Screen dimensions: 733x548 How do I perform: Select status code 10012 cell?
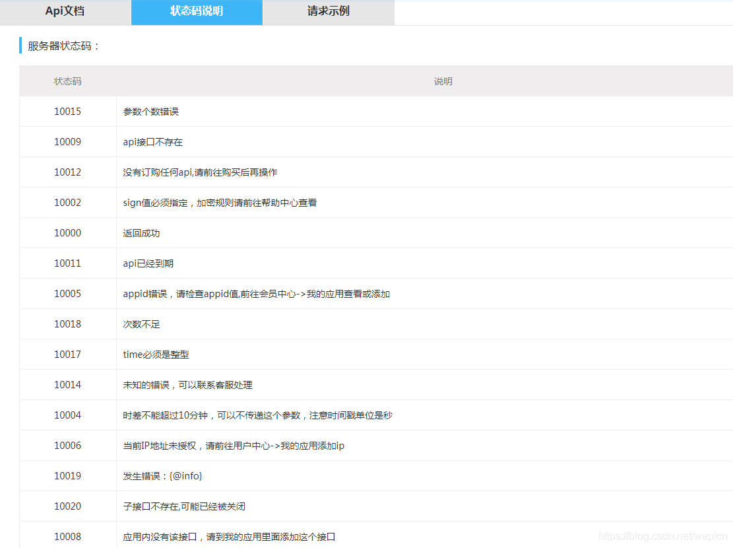(68, 172)
